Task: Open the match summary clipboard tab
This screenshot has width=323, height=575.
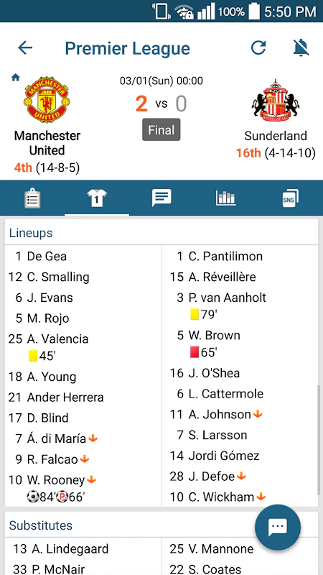Action: (32, 198)
